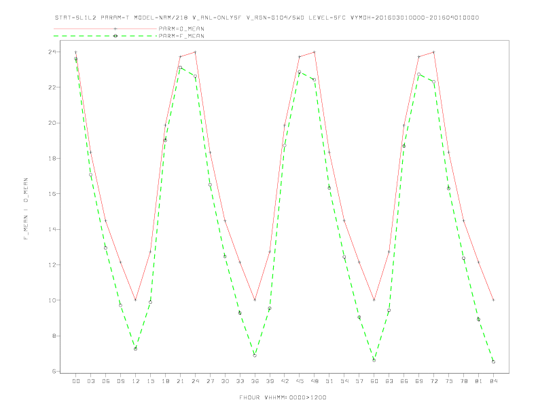Click y-axis tick label 12
Screen dimensions: 538x415
click(x=52, y=264)
